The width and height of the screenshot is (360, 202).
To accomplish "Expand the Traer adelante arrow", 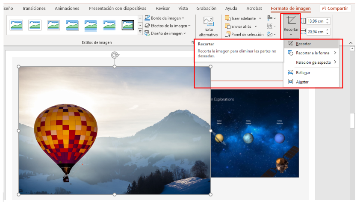I will tap(260, 18).
